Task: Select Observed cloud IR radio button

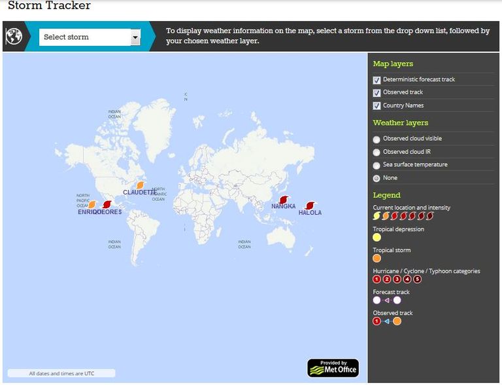Action: pyautogui.click(x=376, y=153)
